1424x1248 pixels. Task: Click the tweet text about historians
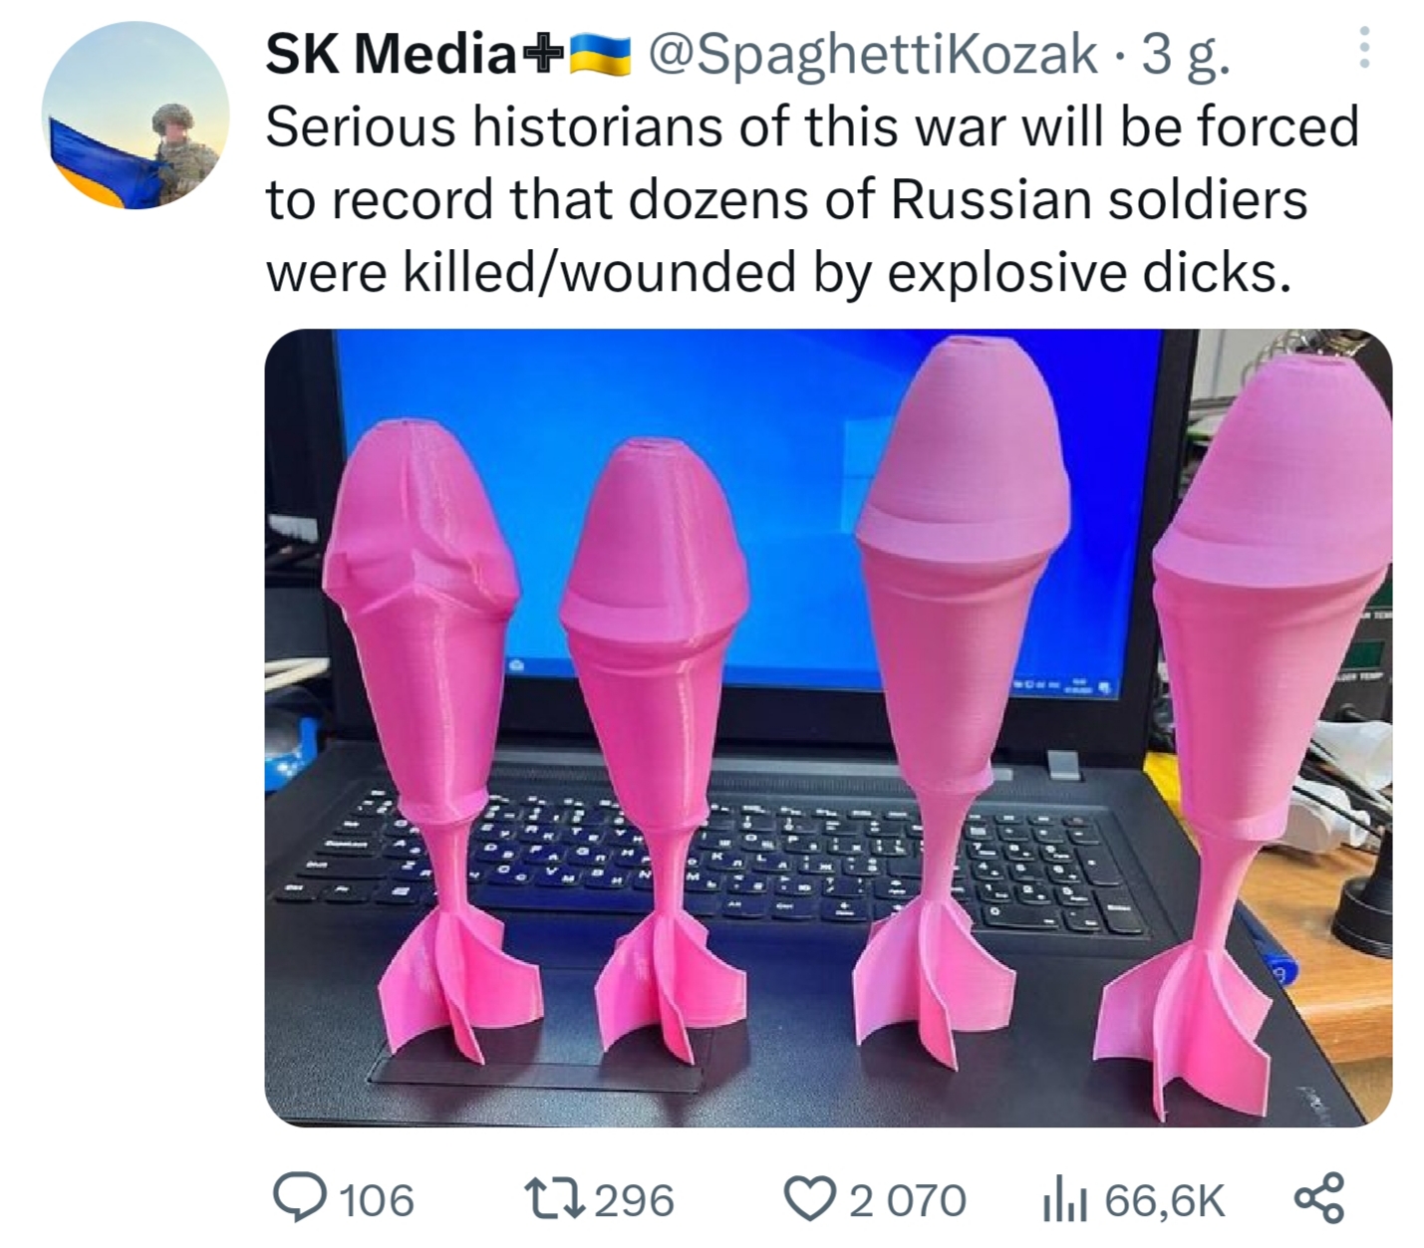pos(812,199)
